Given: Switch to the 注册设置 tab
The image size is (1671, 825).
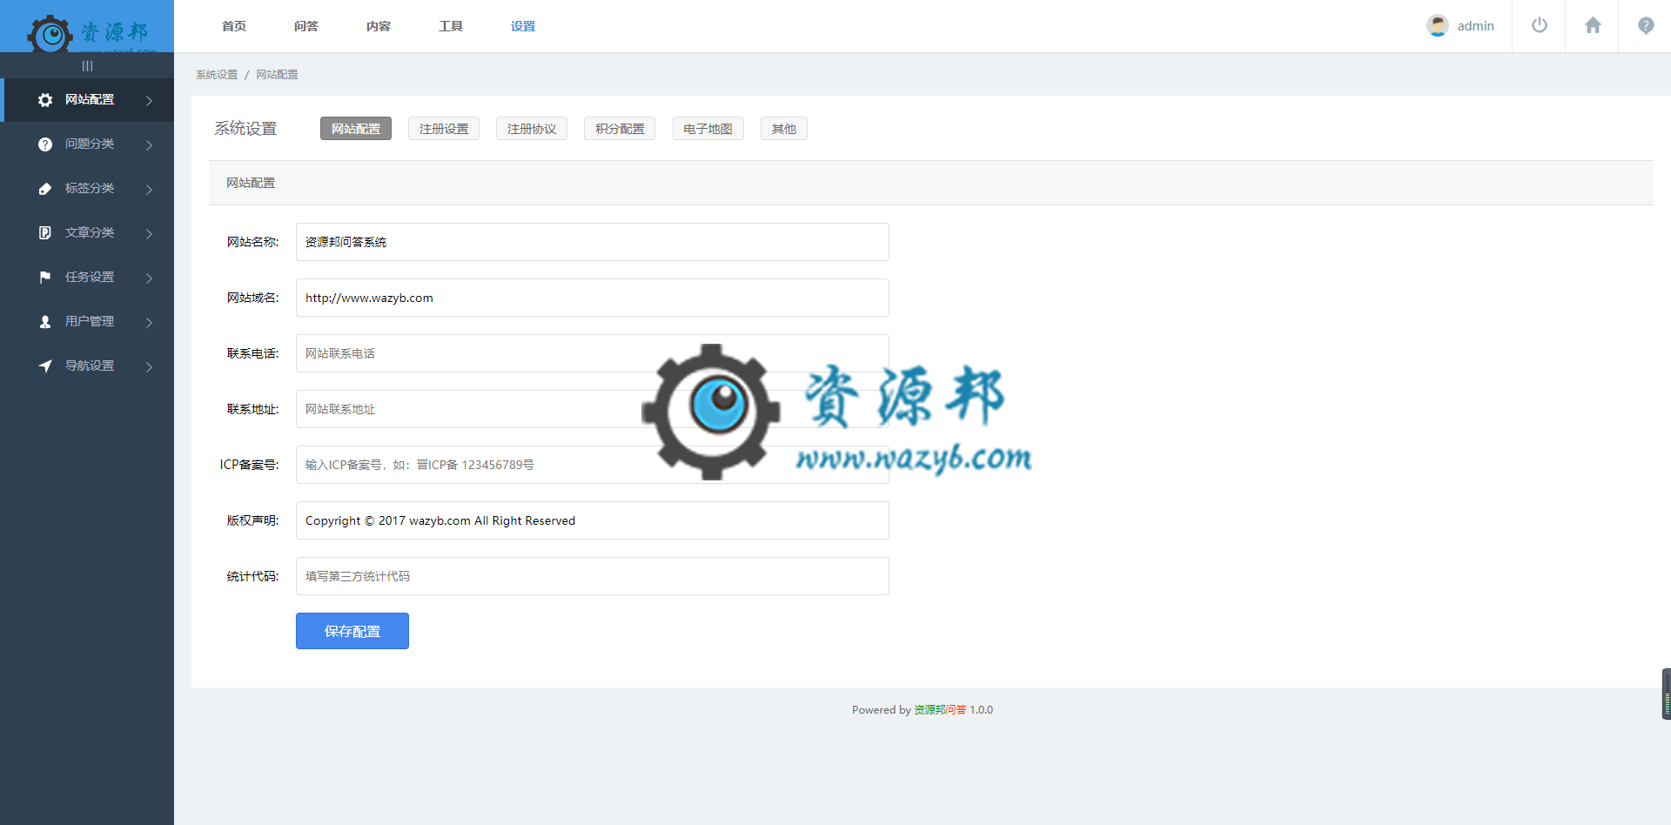Looking at the screenshot, I should point(444,129).
